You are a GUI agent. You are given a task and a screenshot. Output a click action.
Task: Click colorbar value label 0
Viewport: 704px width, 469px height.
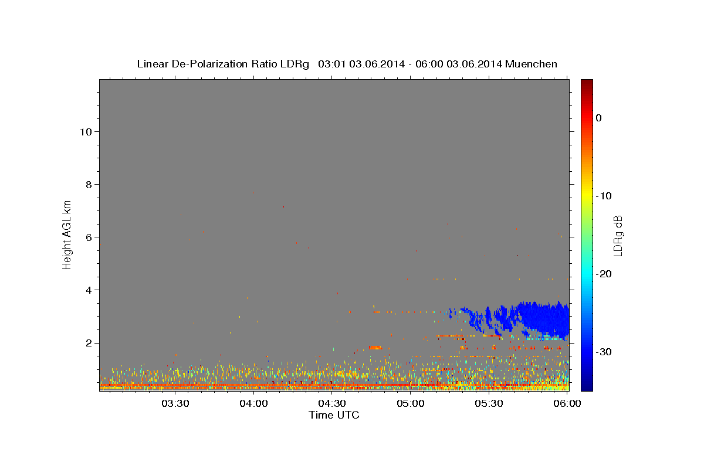coord(598,118)
